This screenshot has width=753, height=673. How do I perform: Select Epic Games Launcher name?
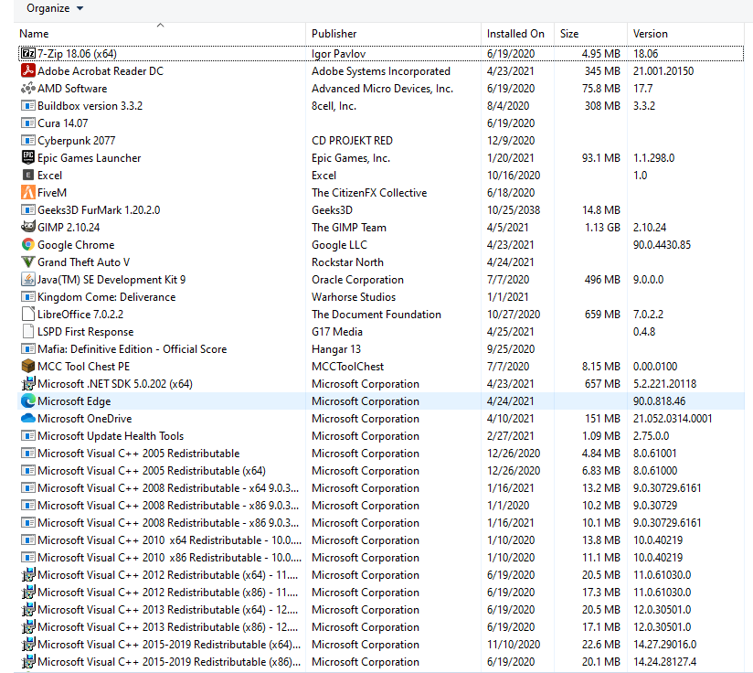(90, 158)
